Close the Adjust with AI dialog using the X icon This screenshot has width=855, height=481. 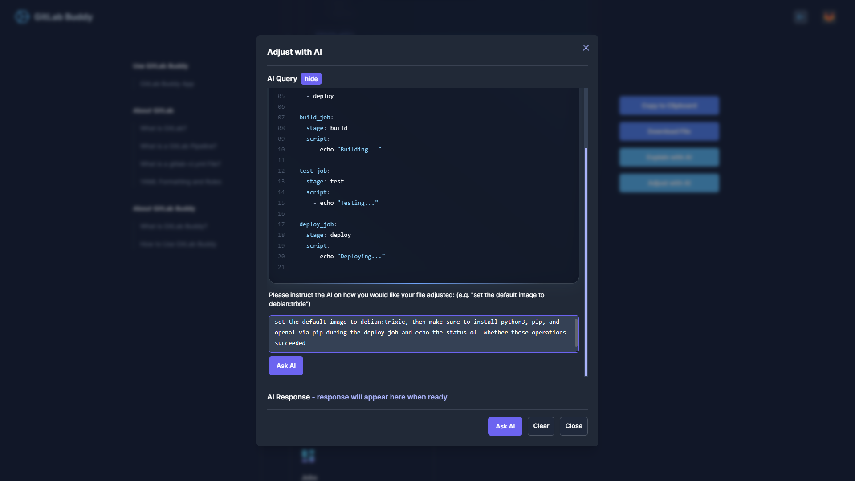pyautogui.click(x=586, y=48)
